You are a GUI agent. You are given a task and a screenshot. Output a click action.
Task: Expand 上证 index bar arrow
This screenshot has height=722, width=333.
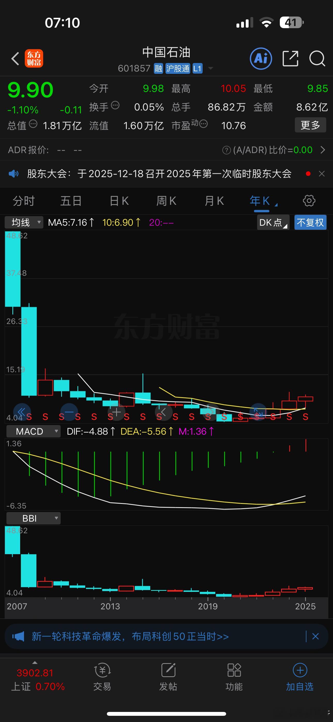point(35,663)
